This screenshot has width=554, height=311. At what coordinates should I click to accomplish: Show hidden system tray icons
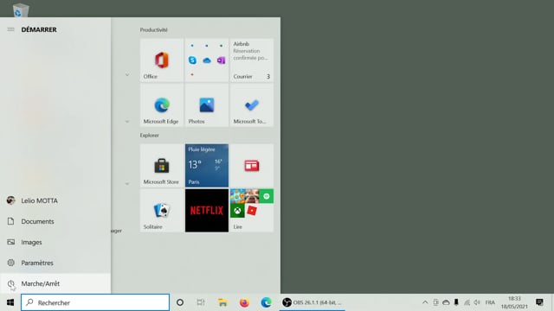(x=425, y=302)
